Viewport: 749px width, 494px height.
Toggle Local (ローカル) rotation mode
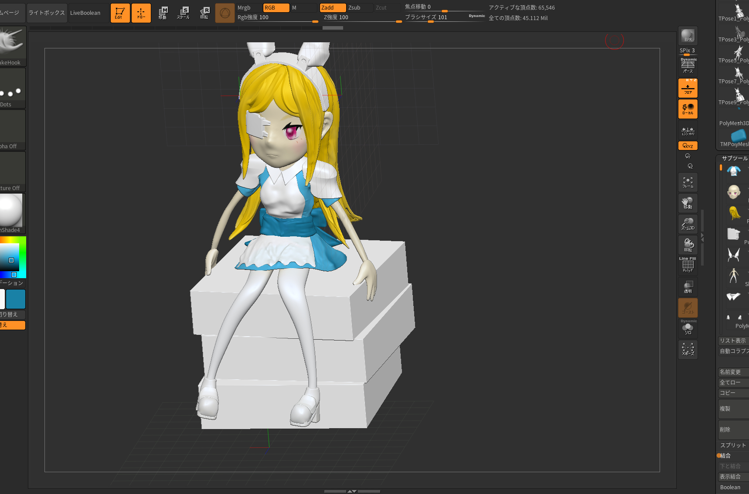tap(688, 109)
